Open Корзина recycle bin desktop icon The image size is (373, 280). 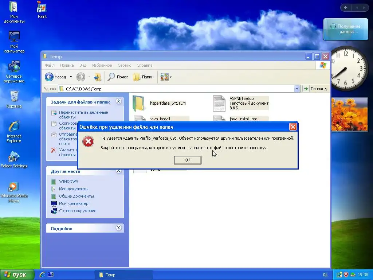(14, 99)
